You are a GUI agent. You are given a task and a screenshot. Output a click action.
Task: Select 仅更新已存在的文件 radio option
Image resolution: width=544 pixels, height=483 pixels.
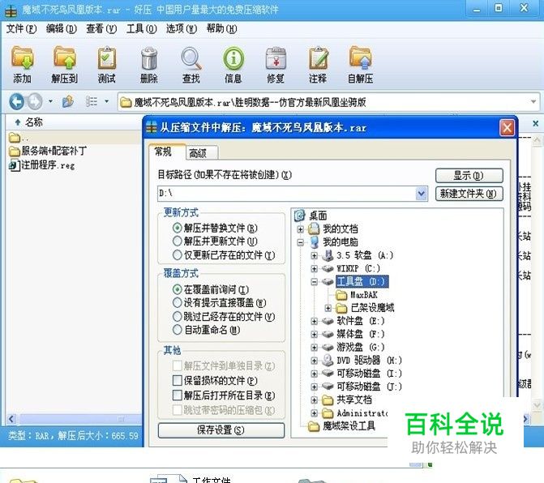click(x=178, y=254)
